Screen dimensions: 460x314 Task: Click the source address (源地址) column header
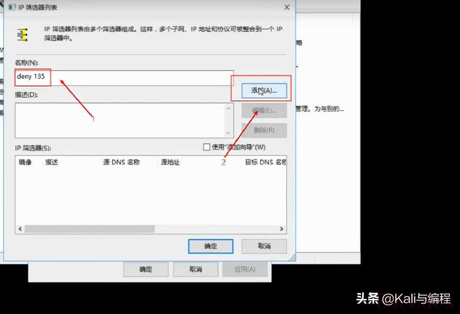pos(199,162)
